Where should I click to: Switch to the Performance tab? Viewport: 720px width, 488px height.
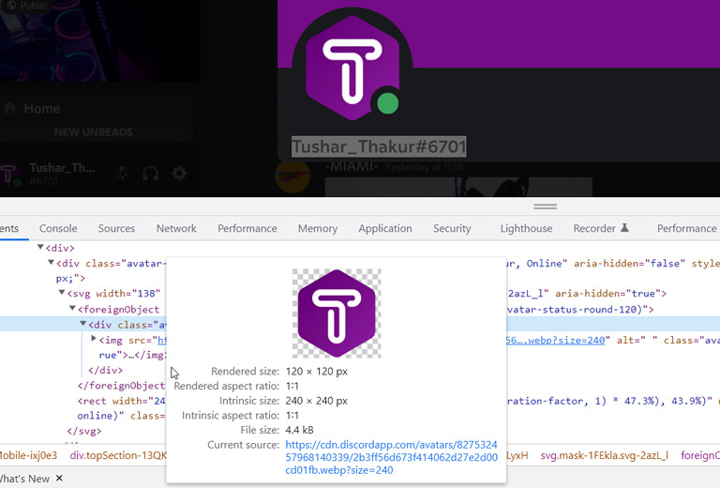pyautogui.click(x=247, y=228)
